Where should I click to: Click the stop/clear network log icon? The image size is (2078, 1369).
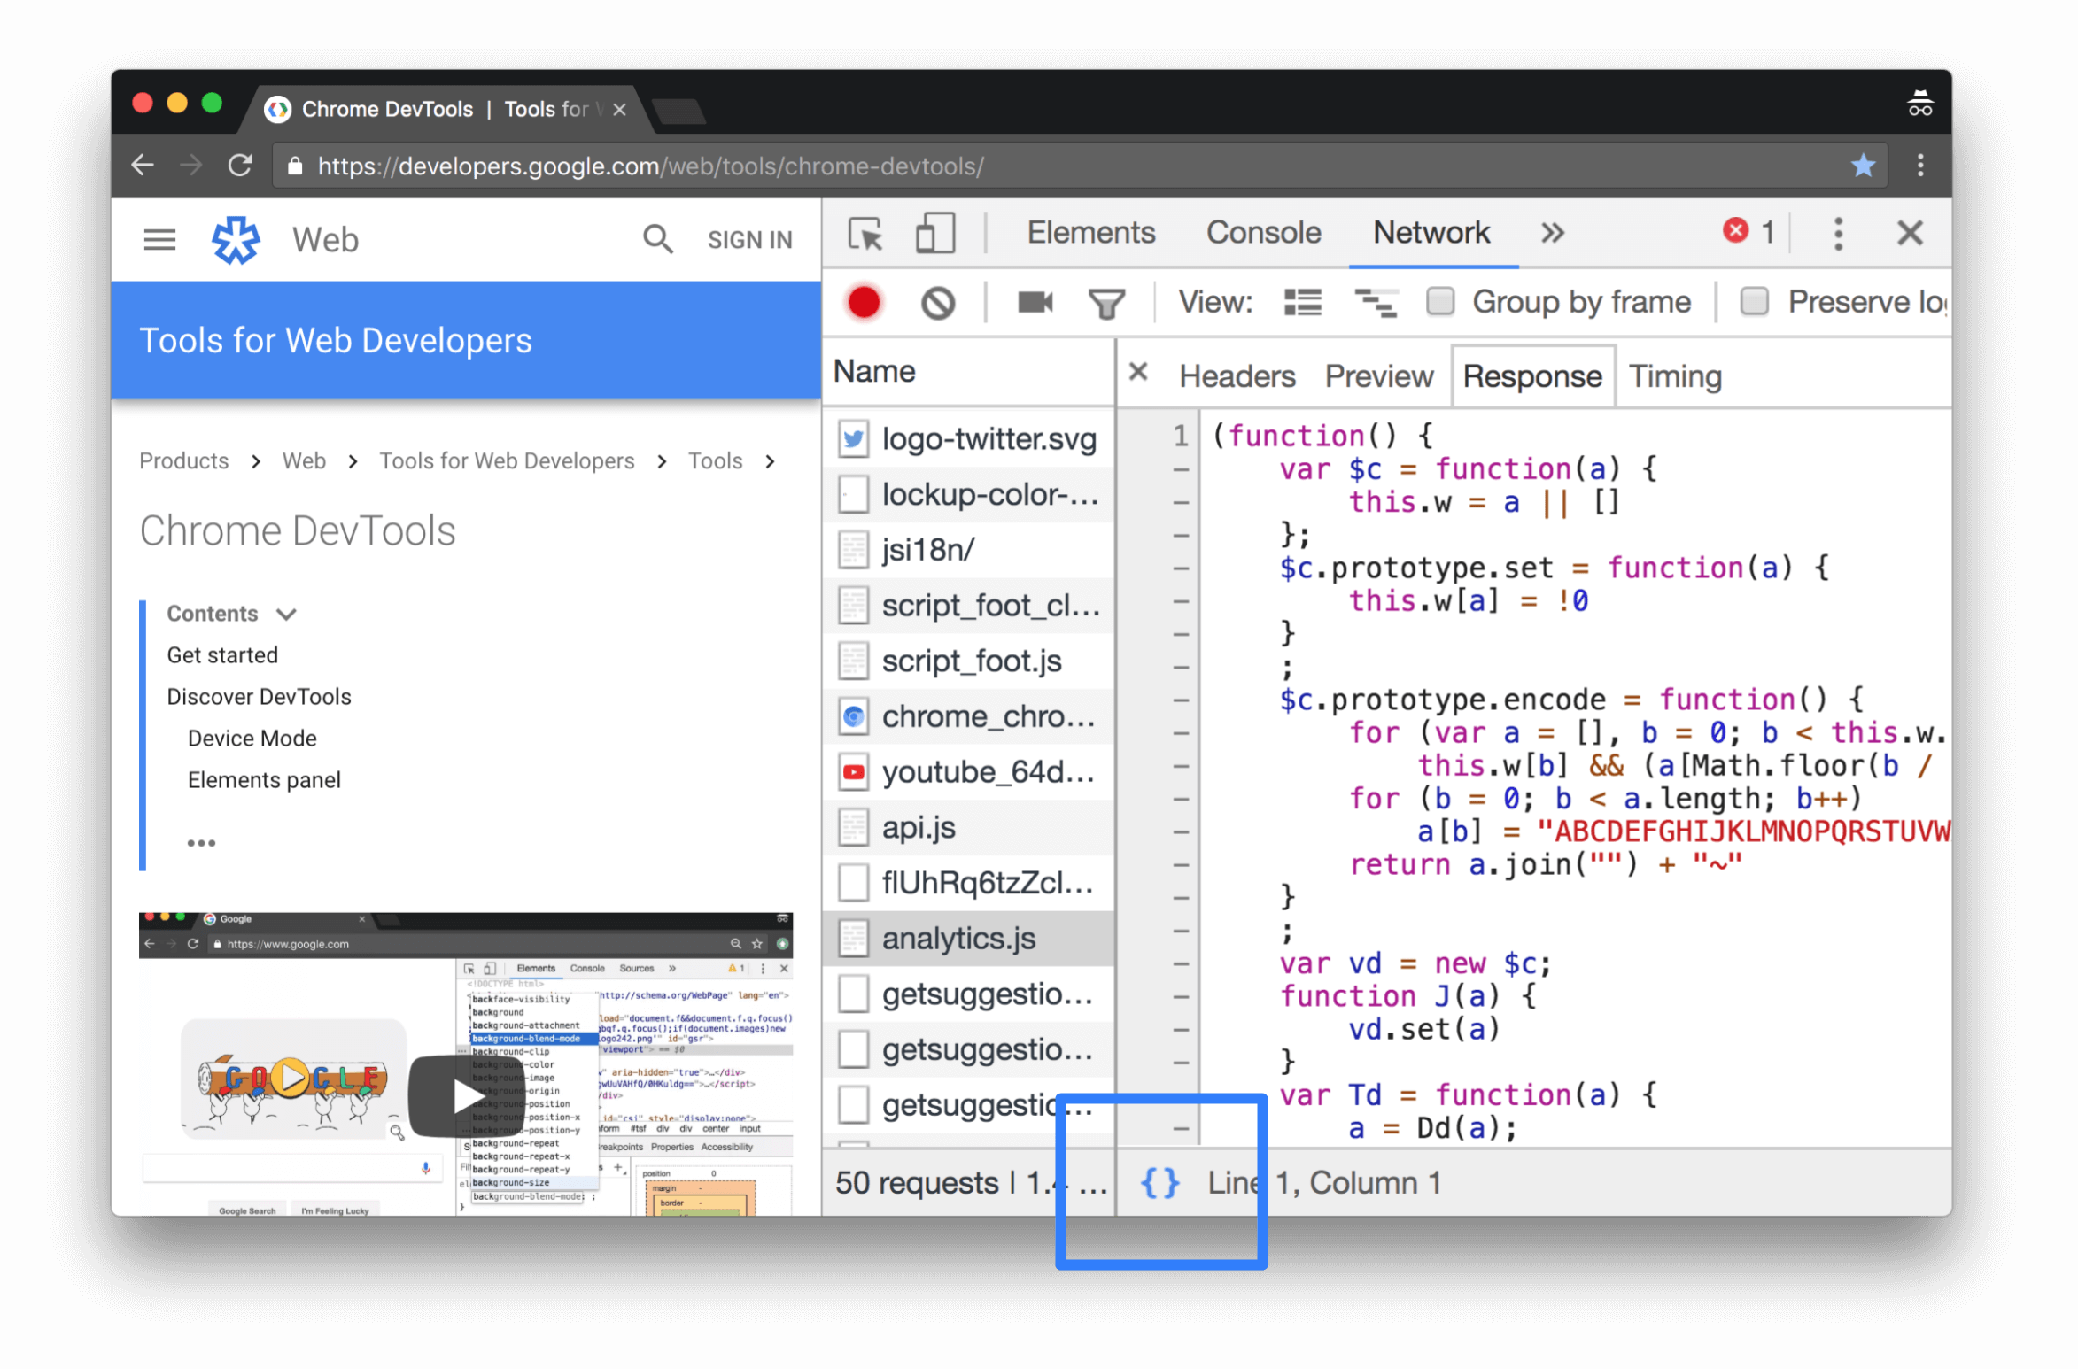[x=938, y=303]
